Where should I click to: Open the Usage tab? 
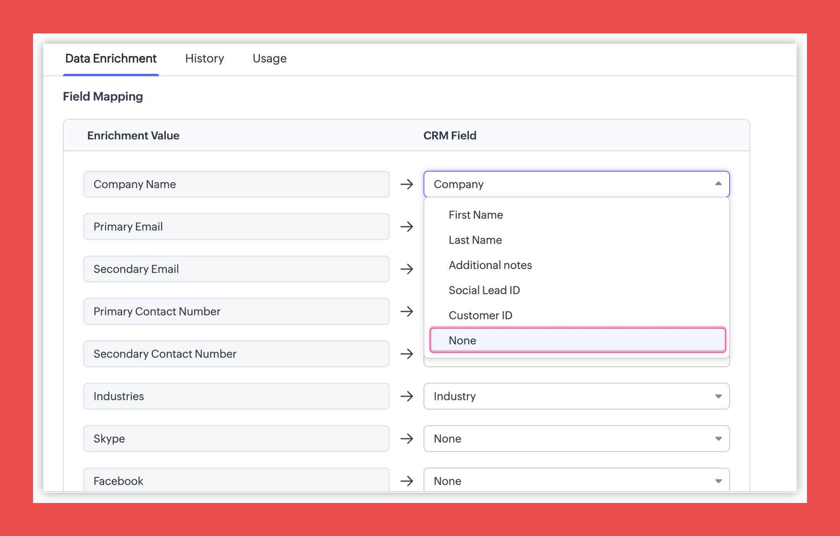coord(269,58)
